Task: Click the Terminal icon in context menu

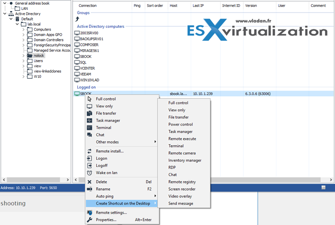Action: coord(89,128)
